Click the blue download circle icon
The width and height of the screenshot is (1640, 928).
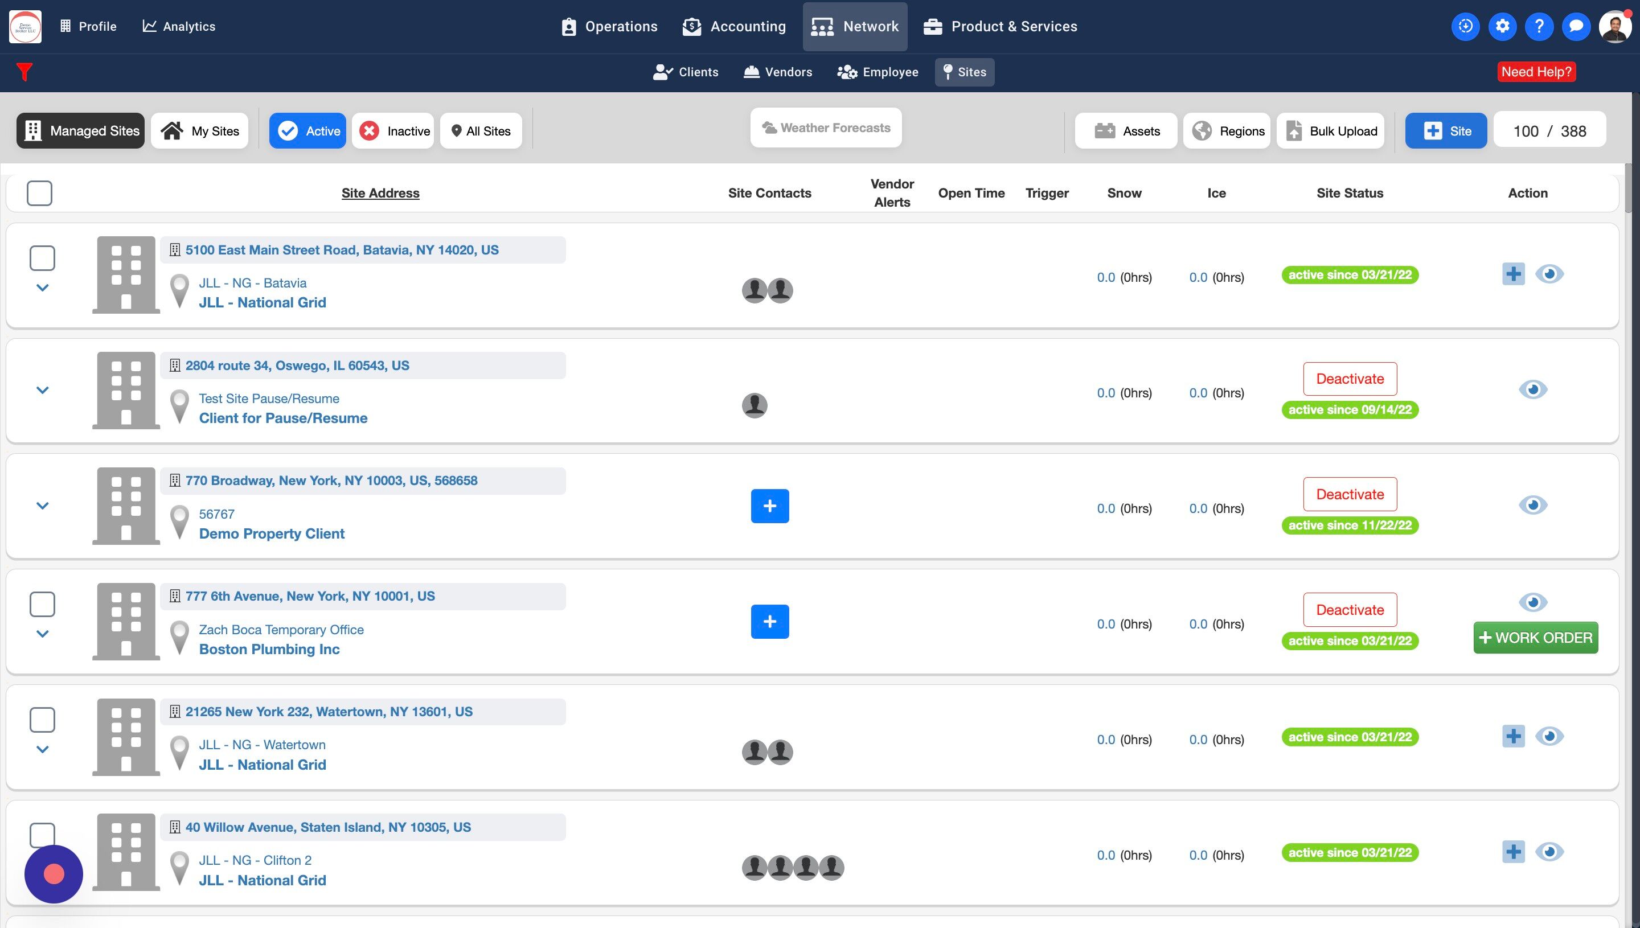point(1465,26)
